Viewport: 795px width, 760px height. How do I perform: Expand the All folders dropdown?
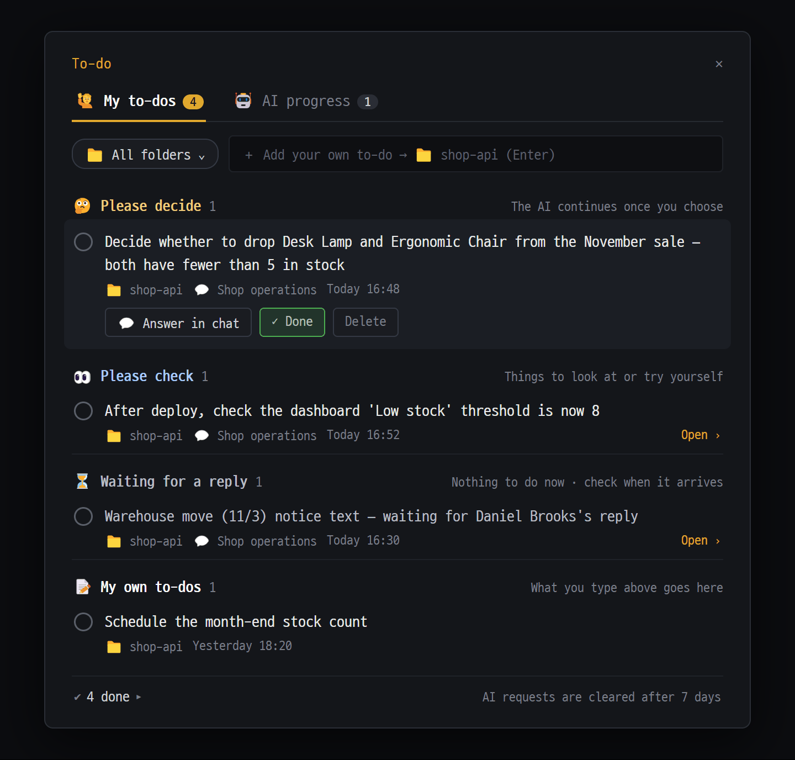point(145,154)
